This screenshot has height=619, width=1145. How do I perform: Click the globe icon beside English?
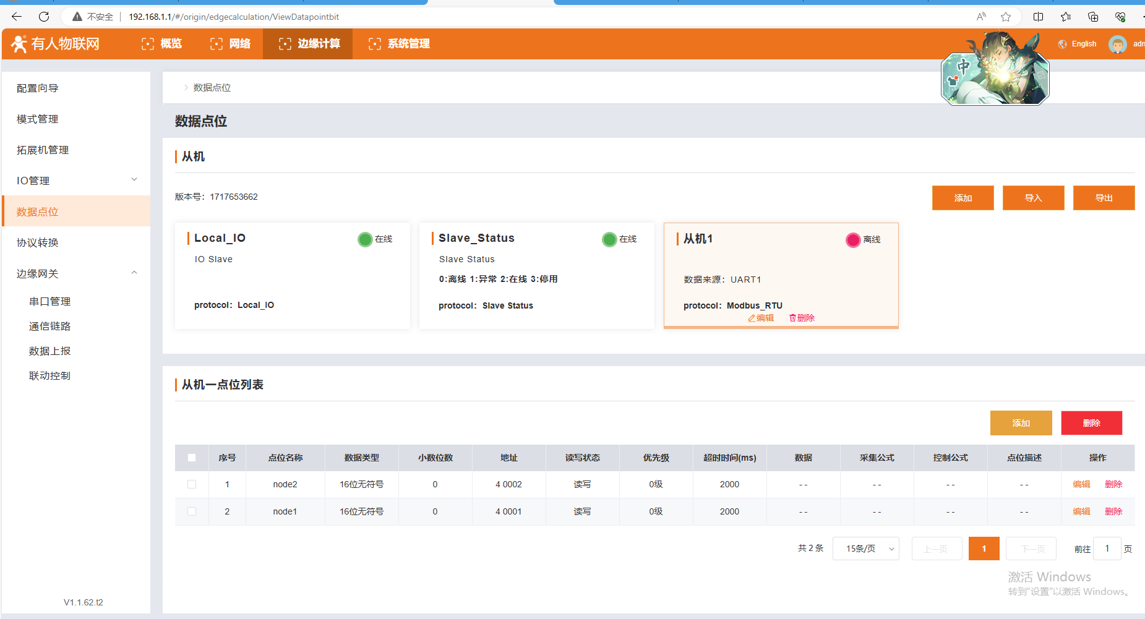click(x=1063, y=44)
